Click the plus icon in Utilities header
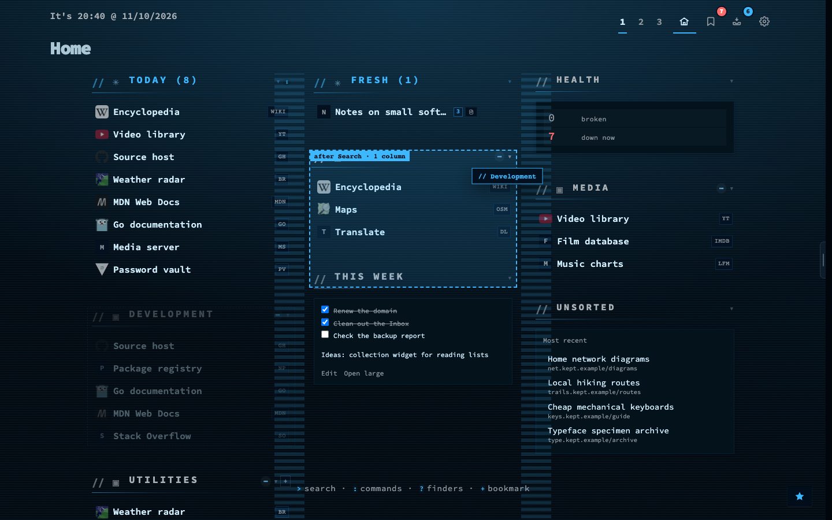The image size is (832, 520). point(285,481)
